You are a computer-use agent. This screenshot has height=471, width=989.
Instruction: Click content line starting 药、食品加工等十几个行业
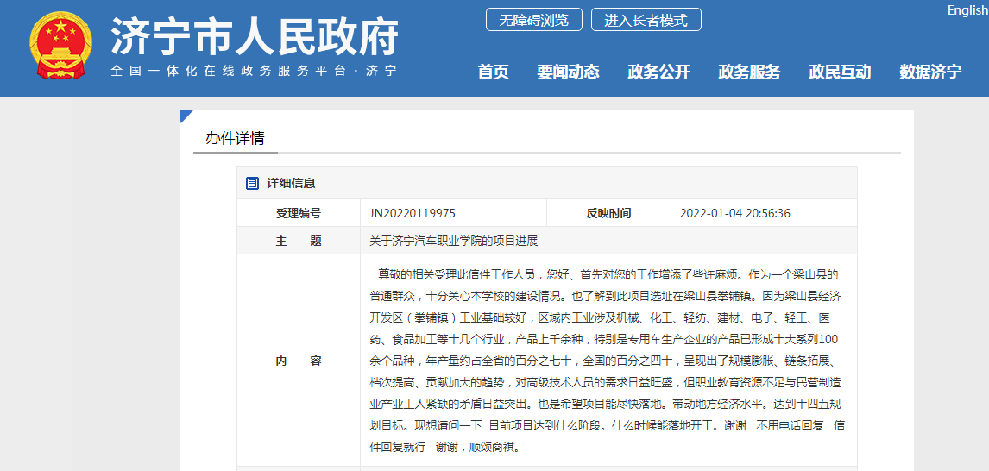pos(603,340)
